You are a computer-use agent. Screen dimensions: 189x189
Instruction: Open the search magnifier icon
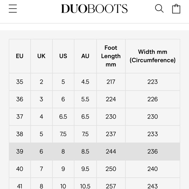[159, 8]
